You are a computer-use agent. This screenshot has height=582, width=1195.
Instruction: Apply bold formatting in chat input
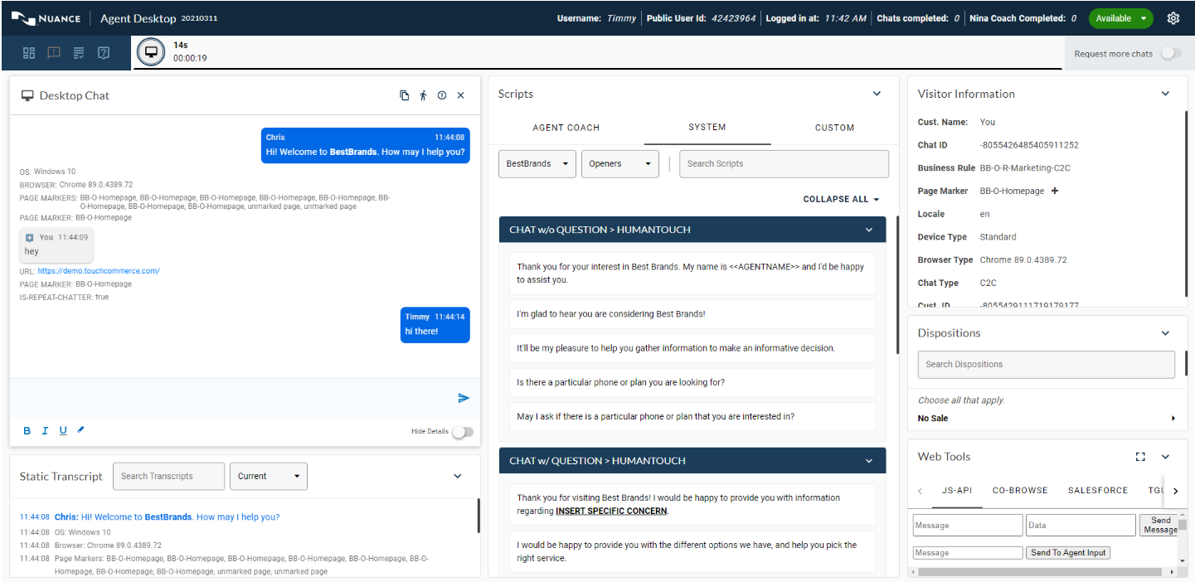(27, 430)
